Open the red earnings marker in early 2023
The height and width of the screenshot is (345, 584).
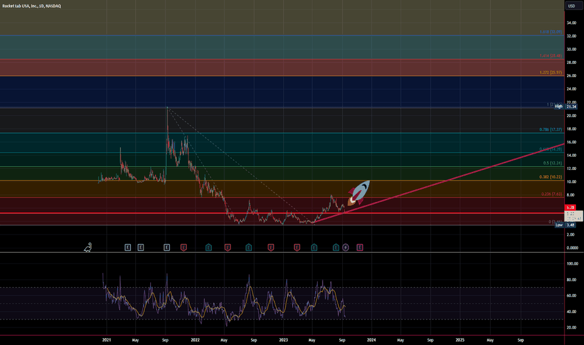[x=297, y=247]
